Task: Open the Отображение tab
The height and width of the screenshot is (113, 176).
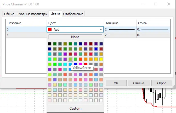Action: (x=73, y=14)
